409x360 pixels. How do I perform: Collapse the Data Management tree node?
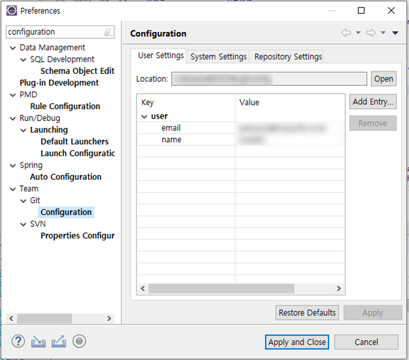pyautogui.click(x=13, y=48)
